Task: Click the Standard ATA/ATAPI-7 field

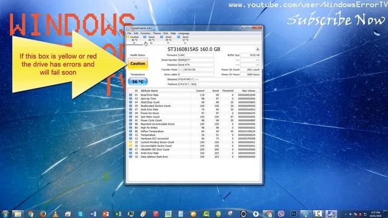Action: [219, 79]
